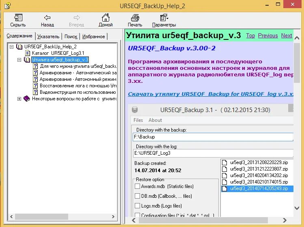Screen dimensions: 304x227
Task: Follow the Top link
Action: (x=250, y=35)
